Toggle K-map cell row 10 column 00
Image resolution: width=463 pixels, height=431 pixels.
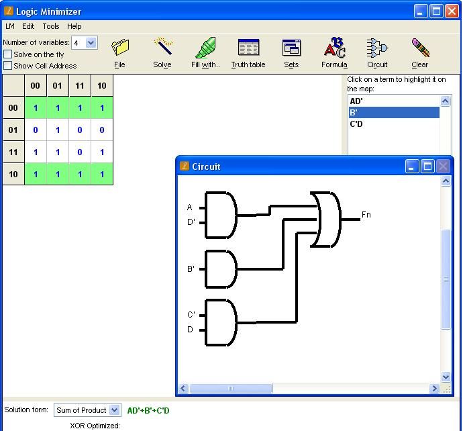point(36,174)
